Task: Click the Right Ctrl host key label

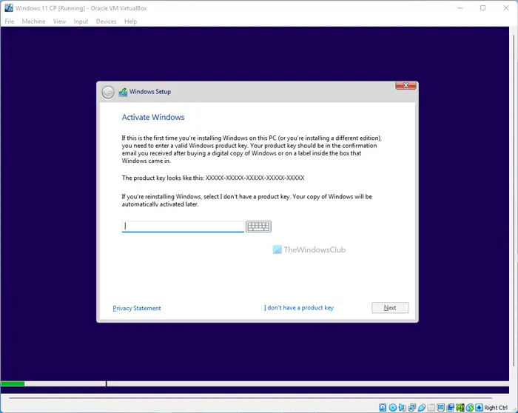Action: point(496,407)
